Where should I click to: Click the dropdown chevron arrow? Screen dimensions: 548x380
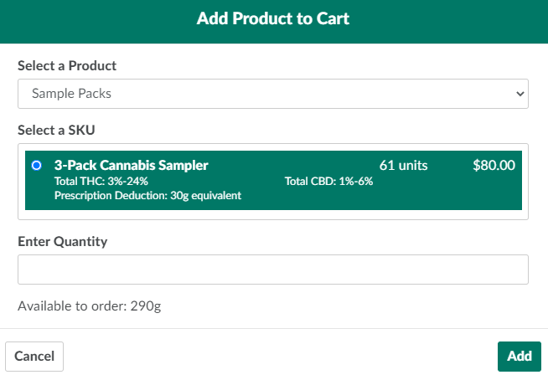(x=519, y=94)
